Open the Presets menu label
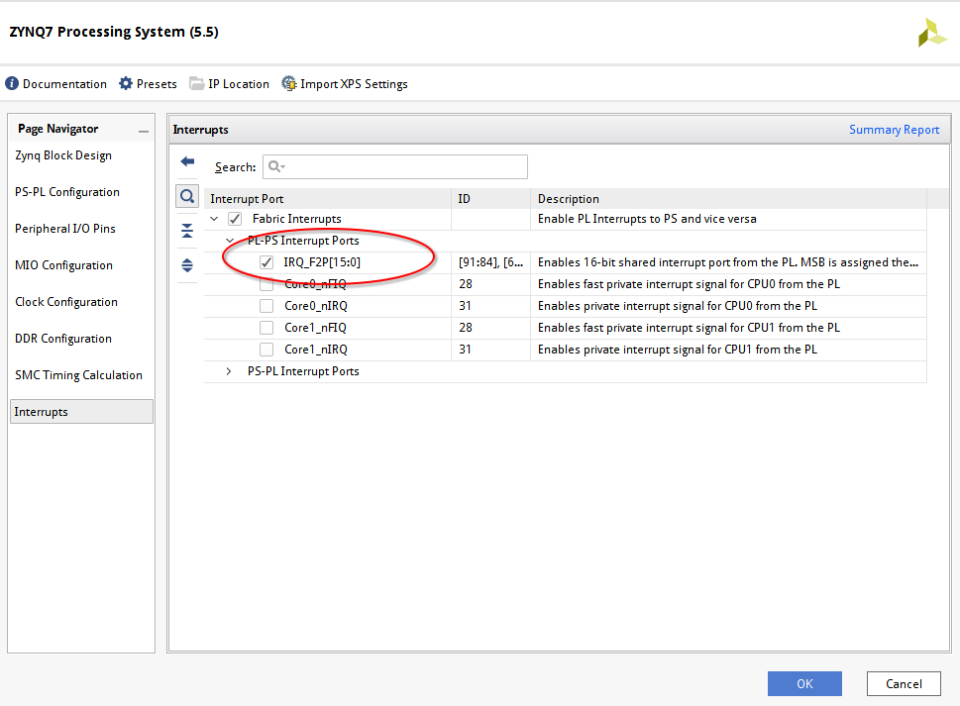This screenshot has height=706, width=960. tap(157, 84)
